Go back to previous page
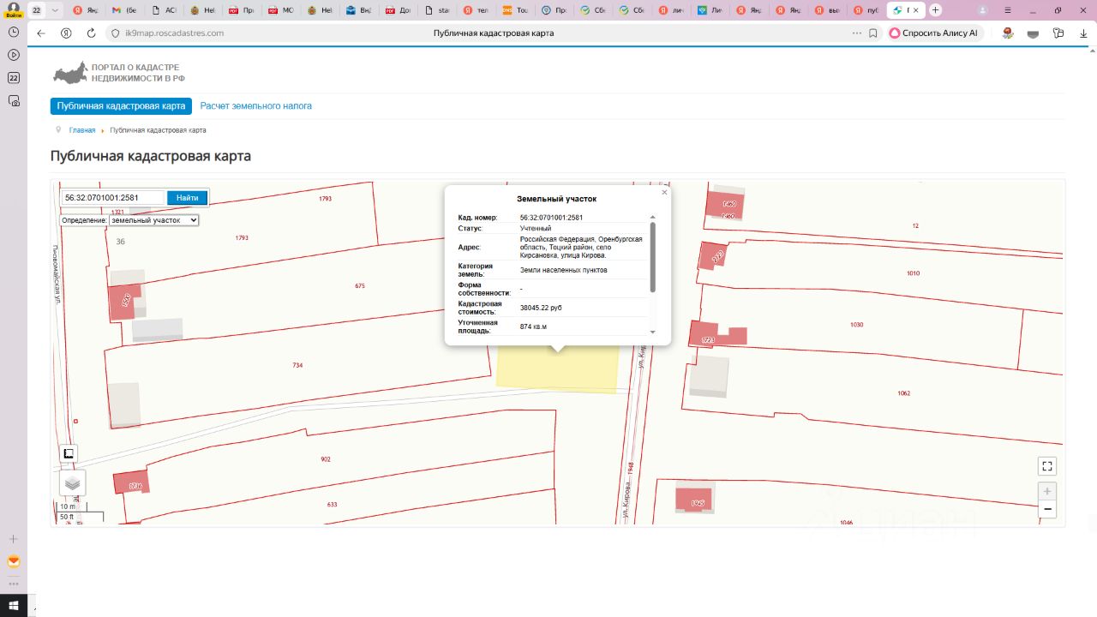 pos(41,33)
